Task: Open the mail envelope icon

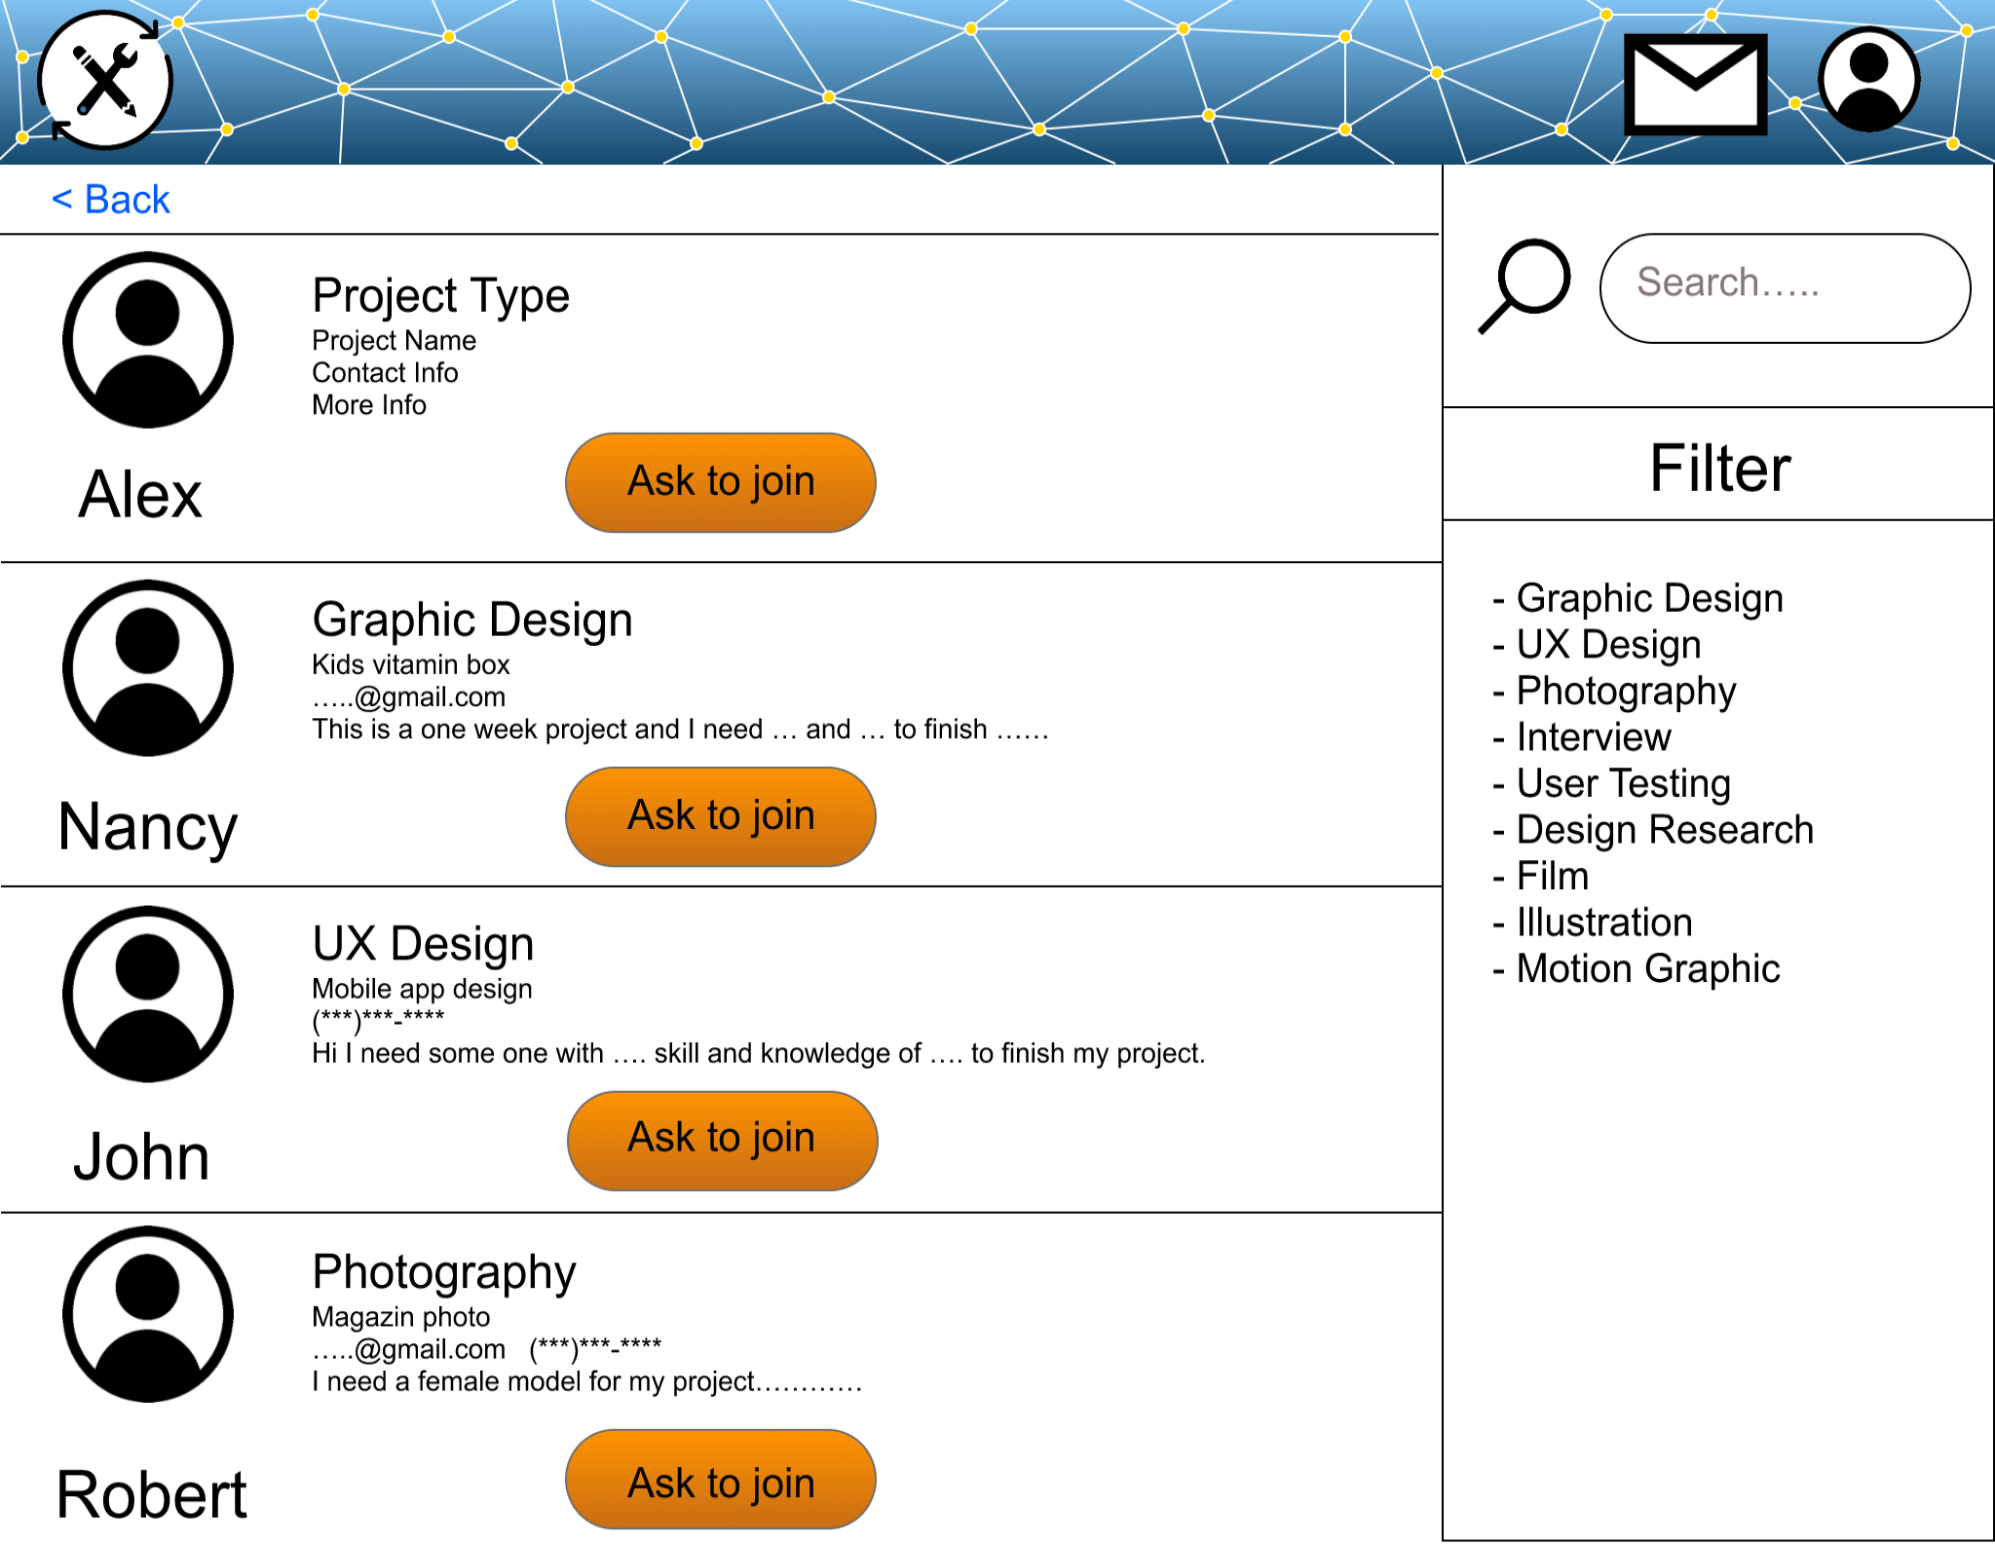Action: (1695, 84)
